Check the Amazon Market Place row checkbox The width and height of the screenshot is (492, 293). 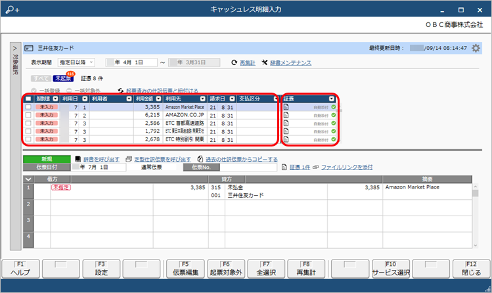coord(28,107)
